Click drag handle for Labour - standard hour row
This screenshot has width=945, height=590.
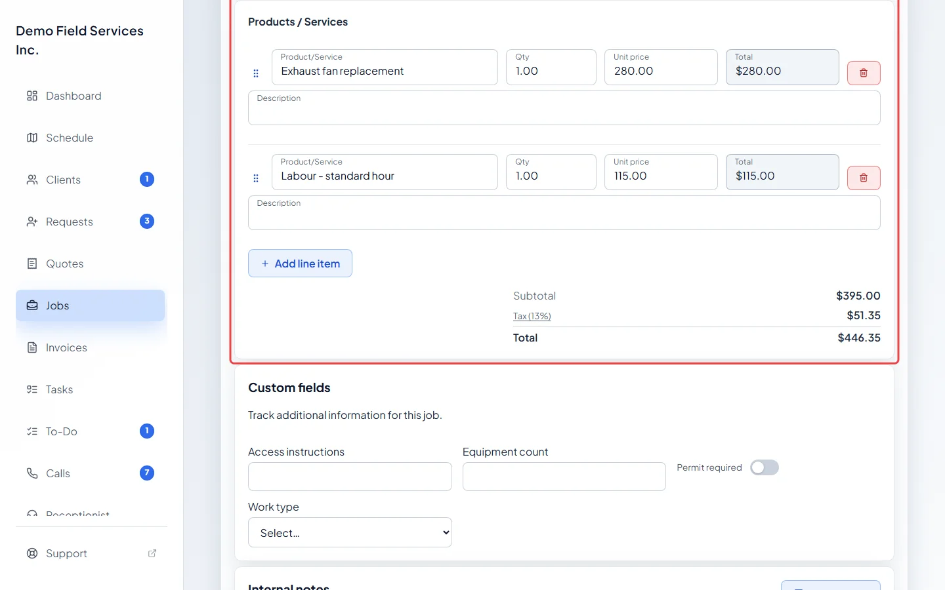point(256,178)
